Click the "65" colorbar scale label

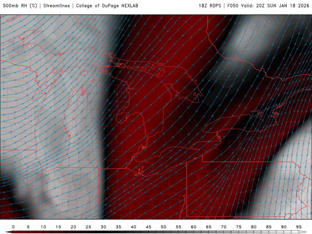209,227
